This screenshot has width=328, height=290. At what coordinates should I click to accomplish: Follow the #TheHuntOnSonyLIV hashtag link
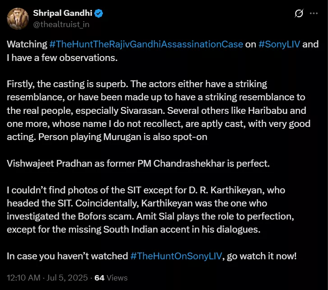click(176, 256)
